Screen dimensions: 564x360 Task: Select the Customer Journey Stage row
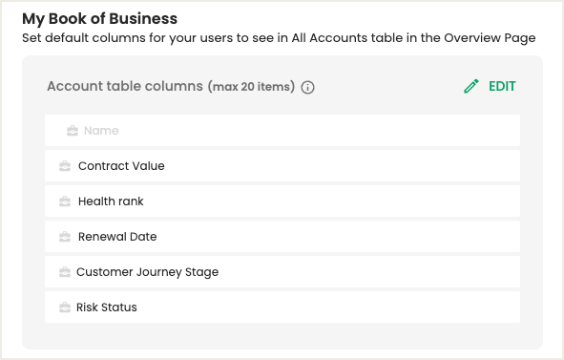click(x=282, y=271)
